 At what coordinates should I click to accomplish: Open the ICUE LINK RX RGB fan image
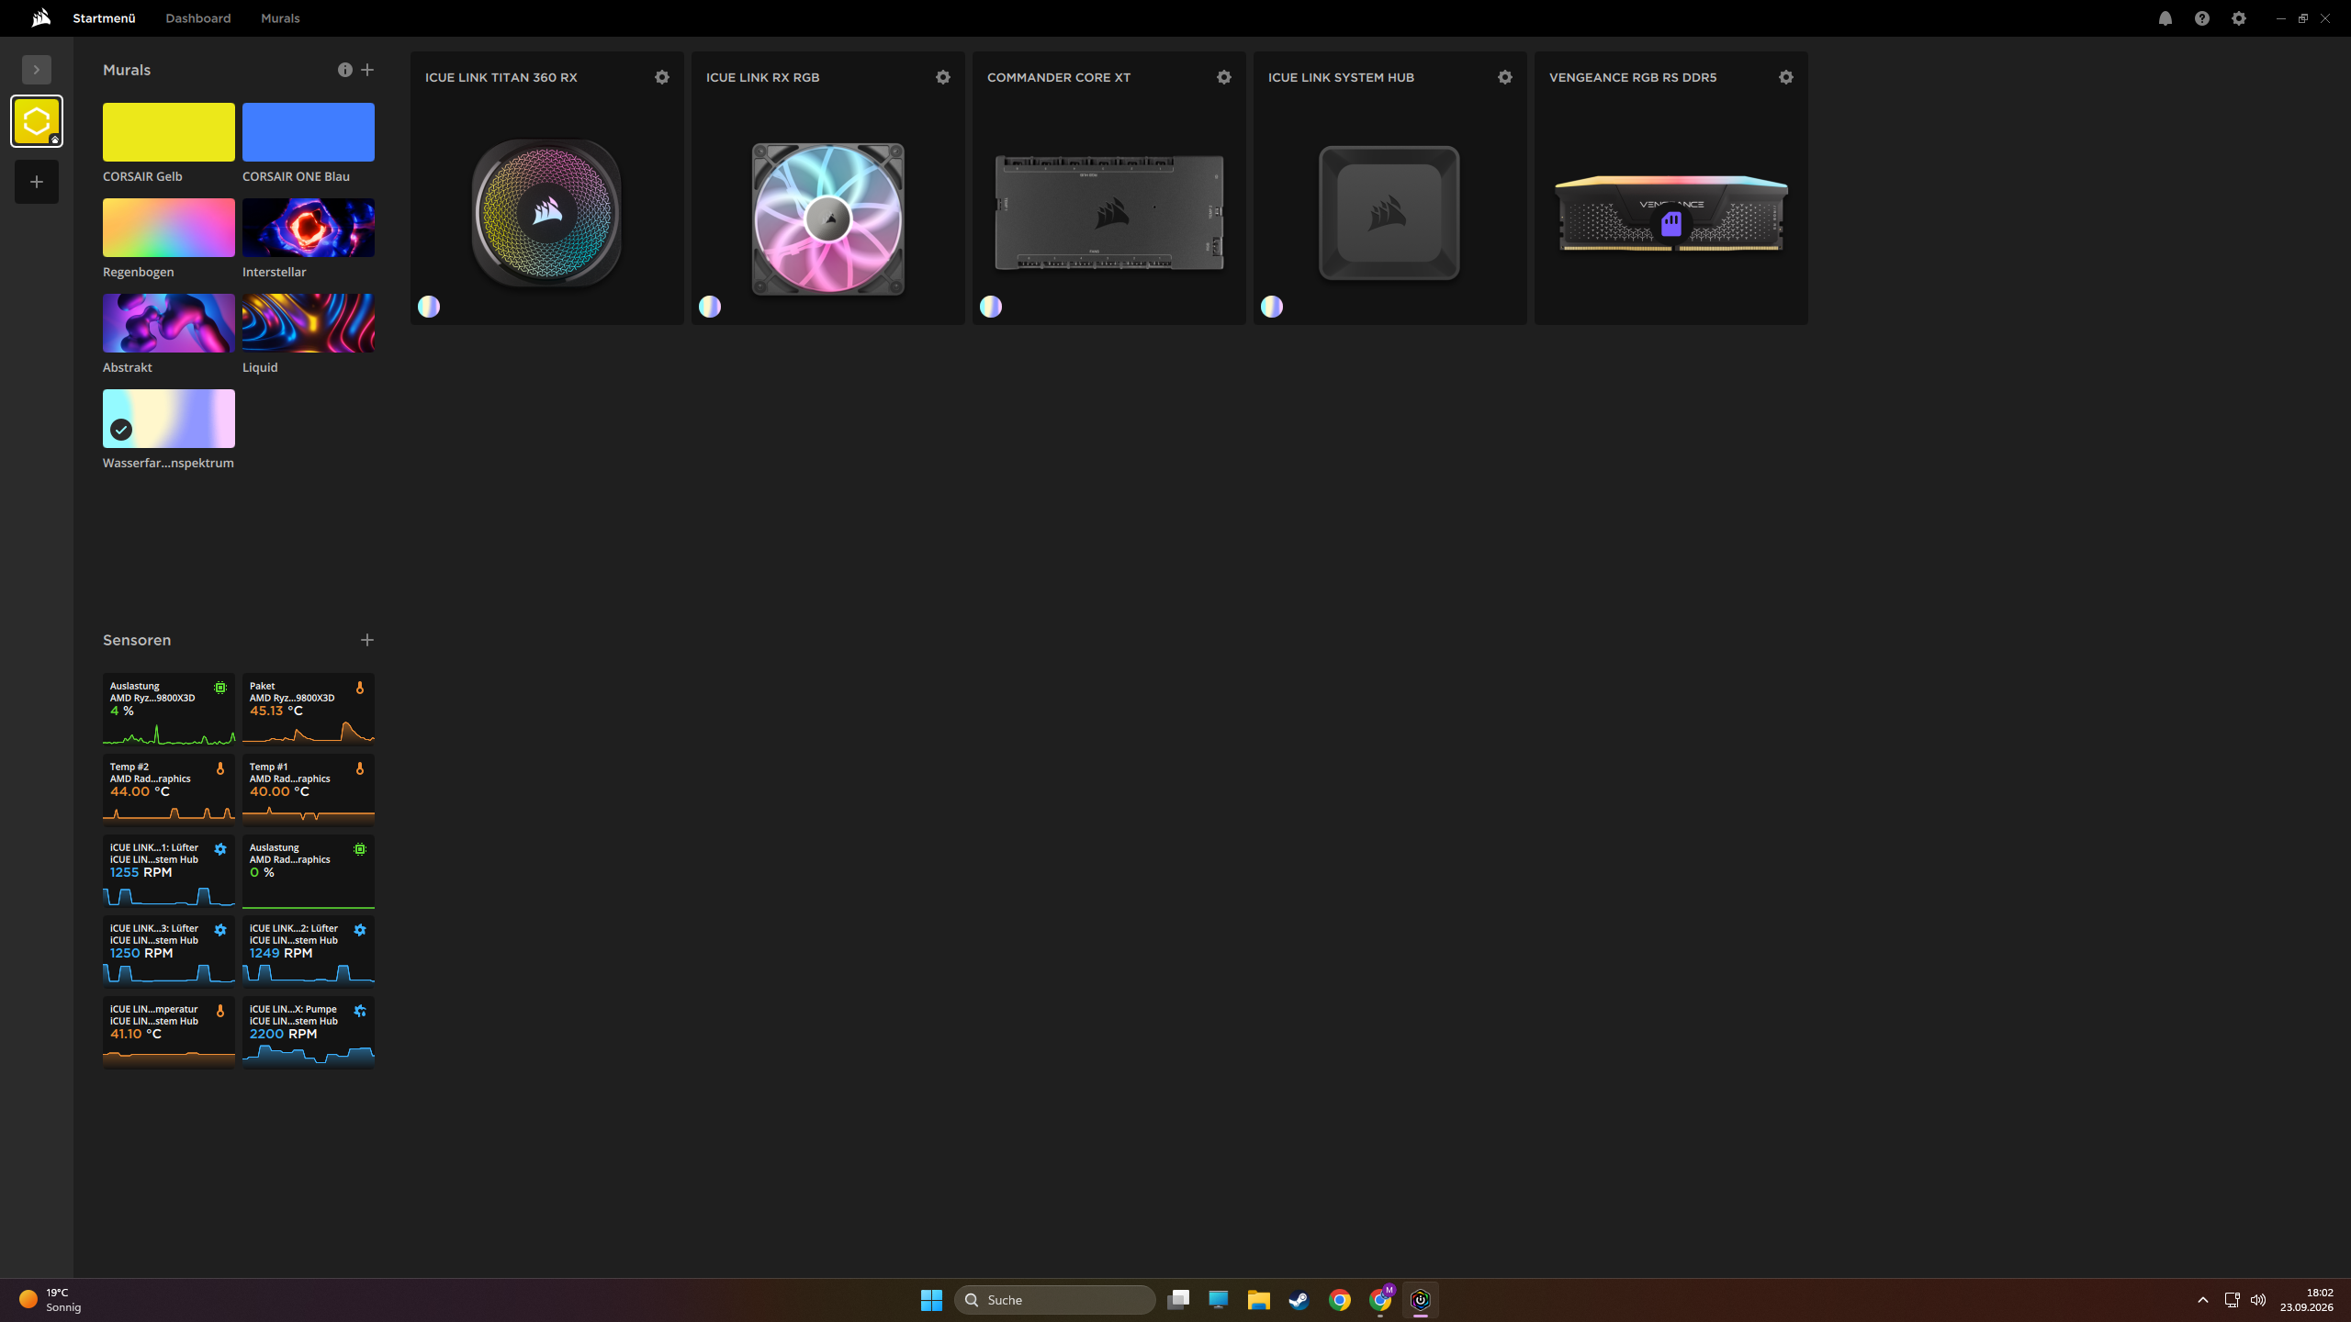(827, 218)
